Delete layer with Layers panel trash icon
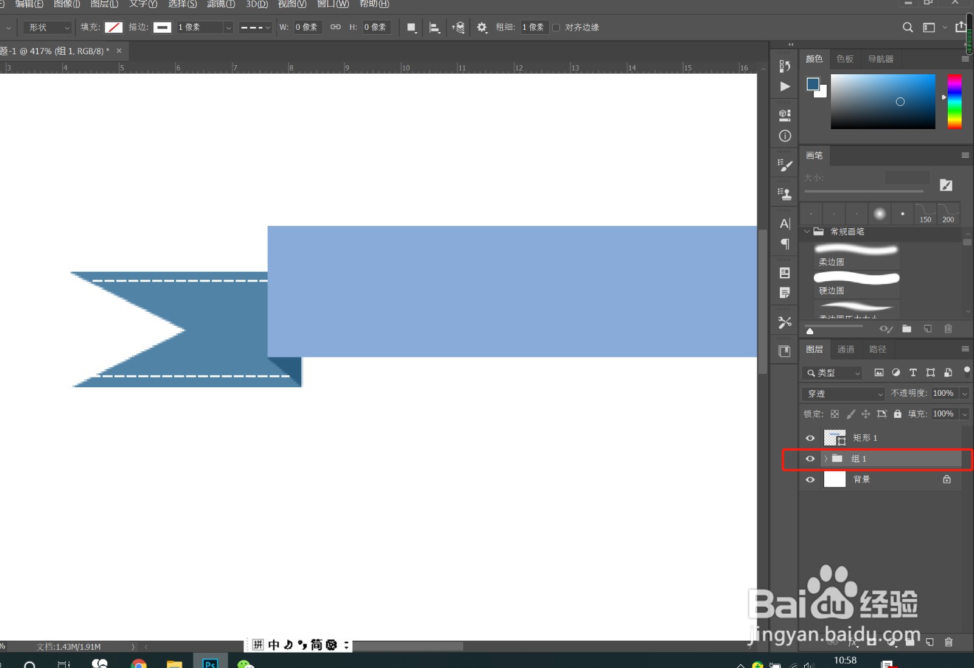 coord(948,642)
